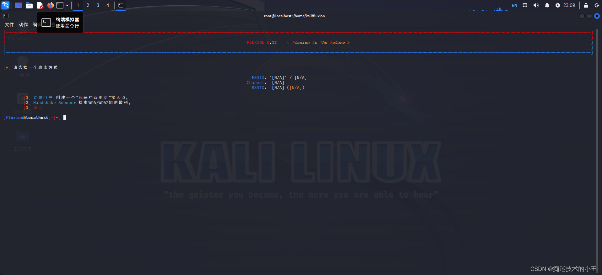
Task: Open the 文件 menu in terminal
Action: point(9,25)
